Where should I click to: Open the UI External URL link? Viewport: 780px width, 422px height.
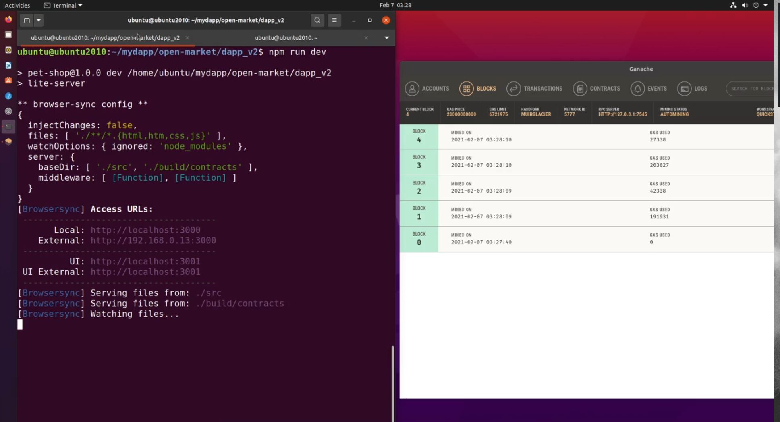[x=145, y=272]
